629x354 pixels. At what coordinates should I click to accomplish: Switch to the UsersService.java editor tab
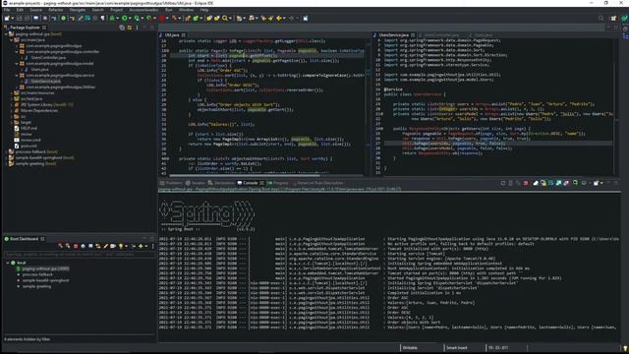coord(394,35)
